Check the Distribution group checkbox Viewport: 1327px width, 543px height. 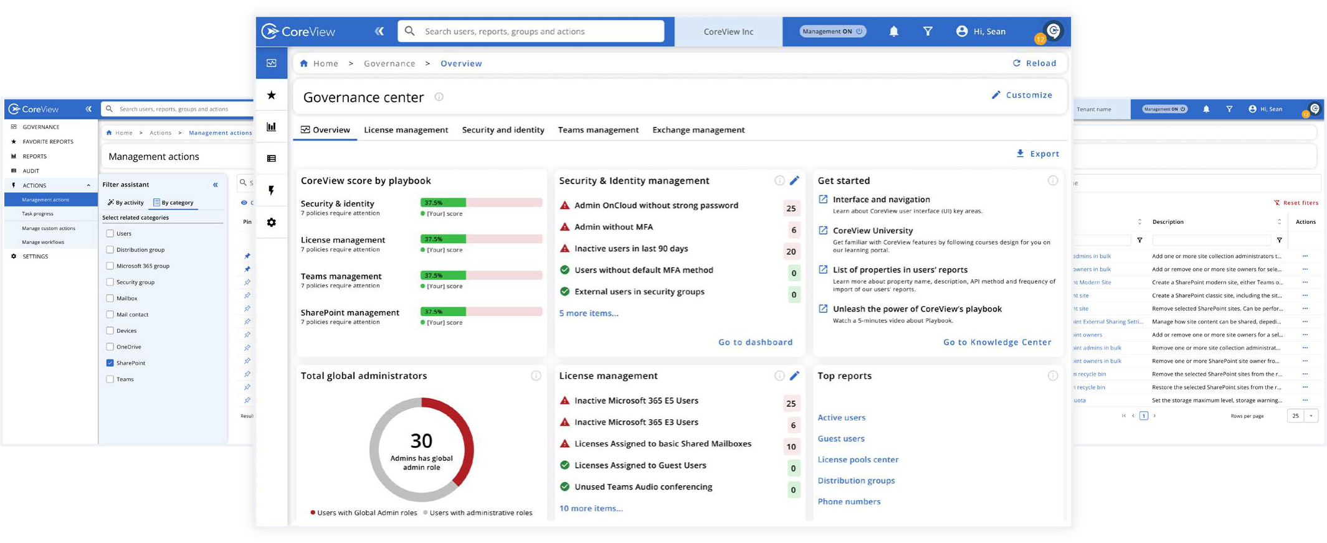coord(110,249)
